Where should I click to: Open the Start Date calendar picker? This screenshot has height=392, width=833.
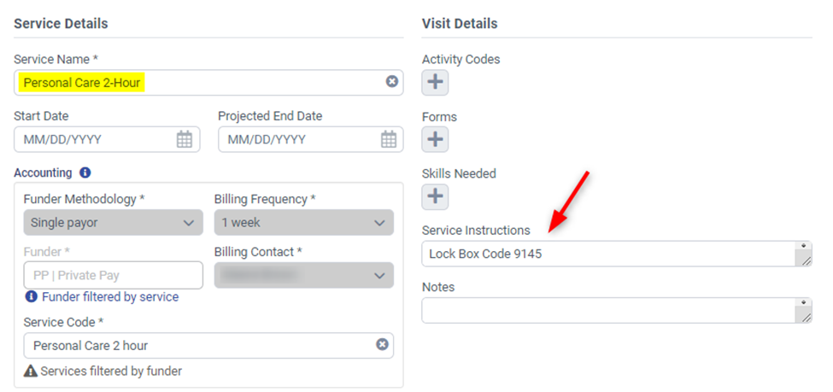point(185,139)
